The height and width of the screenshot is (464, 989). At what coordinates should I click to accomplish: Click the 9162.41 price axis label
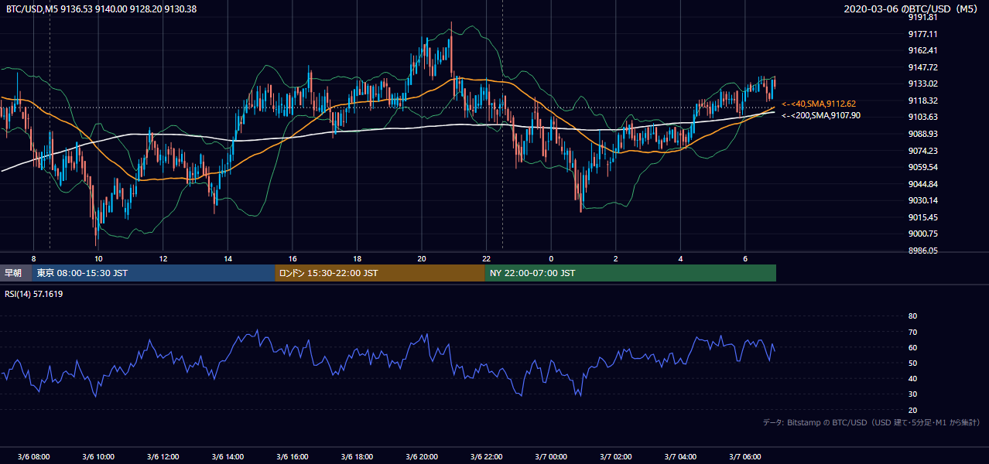[922, 50]
